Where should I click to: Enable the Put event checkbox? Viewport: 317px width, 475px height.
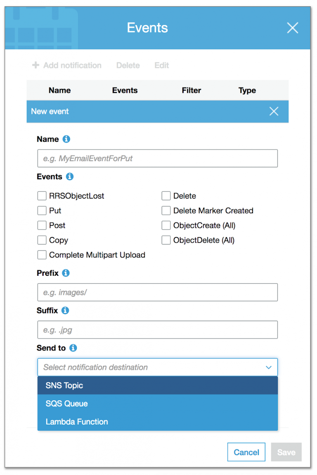42,210
